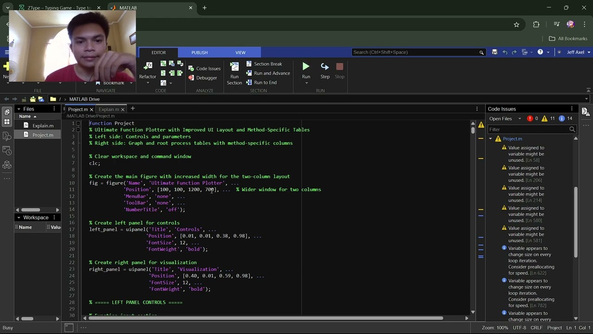Run the script with green play button
Image resolution: width=593 pixels, height=334 pixels.
coord(306,68)
